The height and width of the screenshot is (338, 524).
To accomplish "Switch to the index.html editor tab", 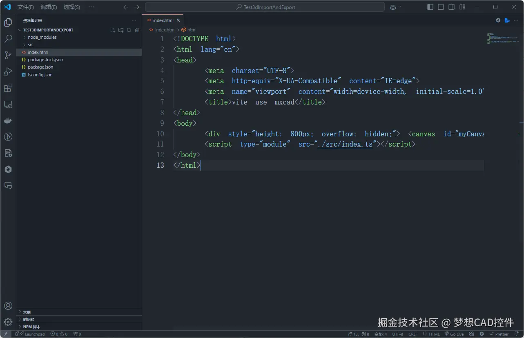I will (x=163, y=20).
